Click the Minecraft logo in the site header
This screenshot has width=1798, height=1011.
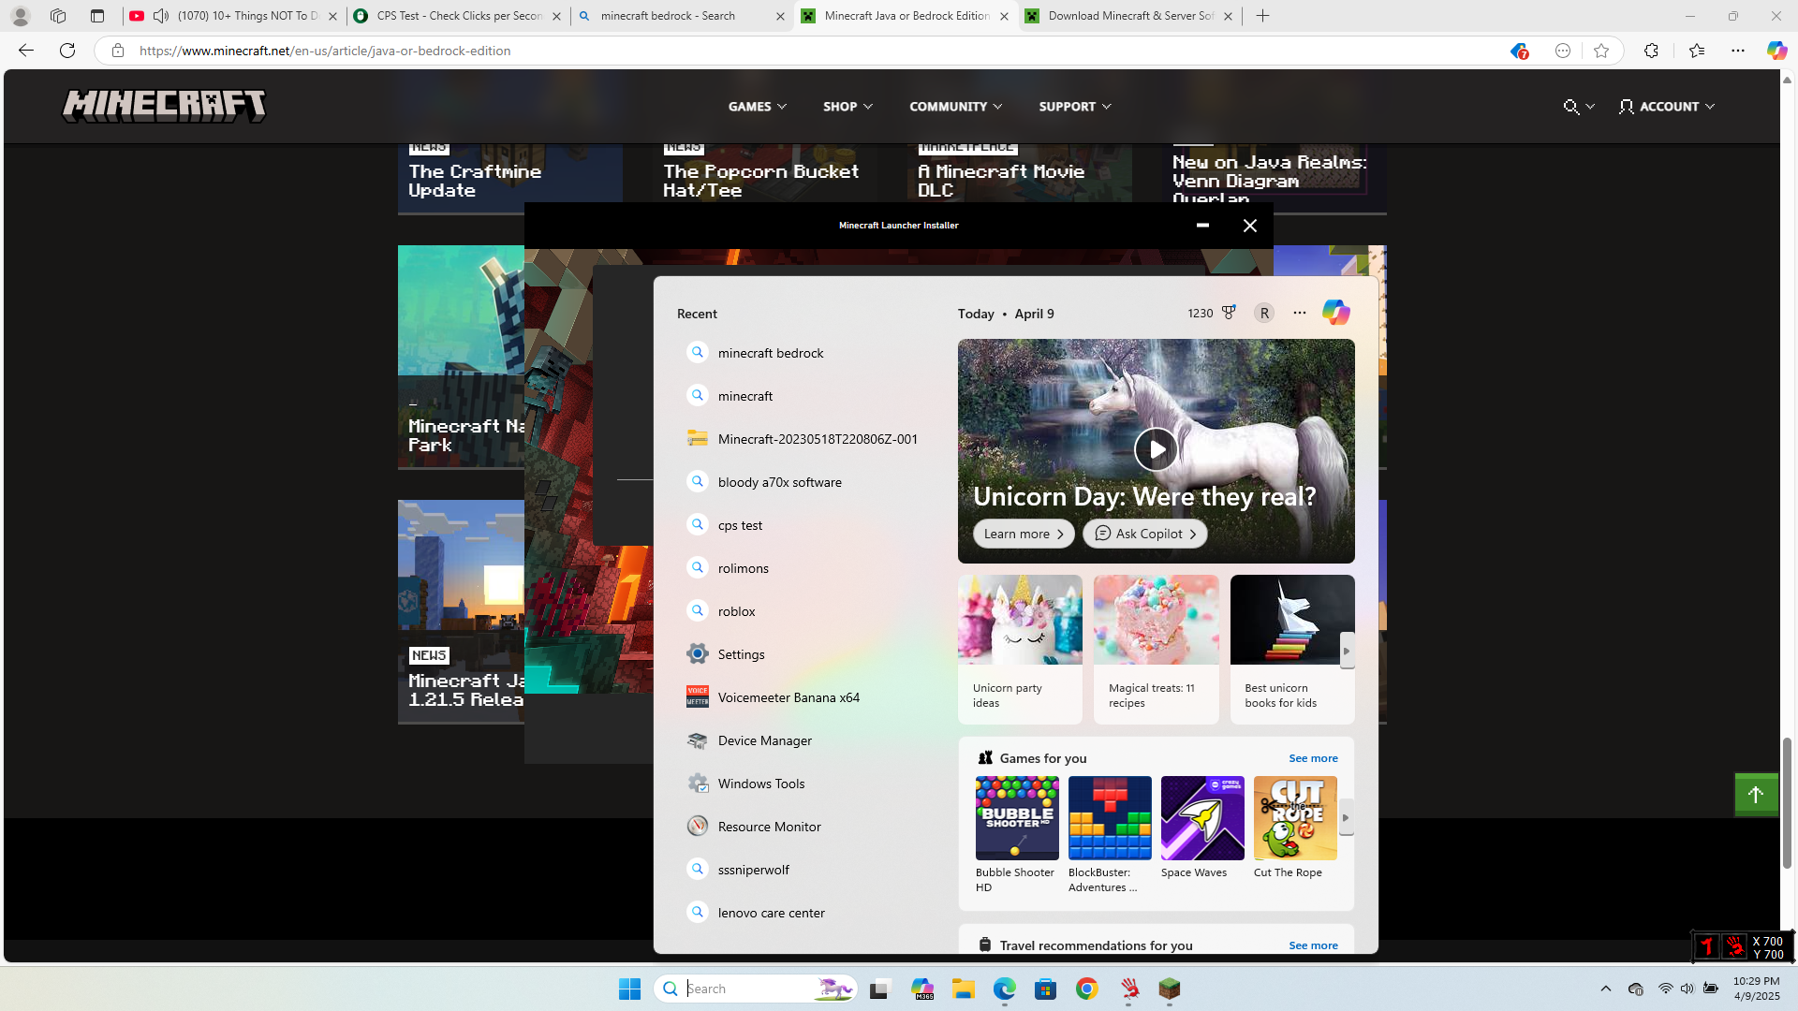[x=164, y=106]
